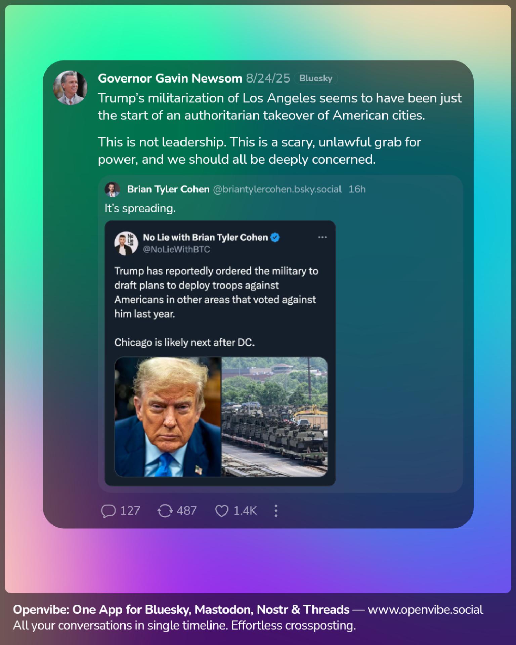Click the @NoLieWithBTC handle
Screen dimensions: 516x645
[176, 249]
